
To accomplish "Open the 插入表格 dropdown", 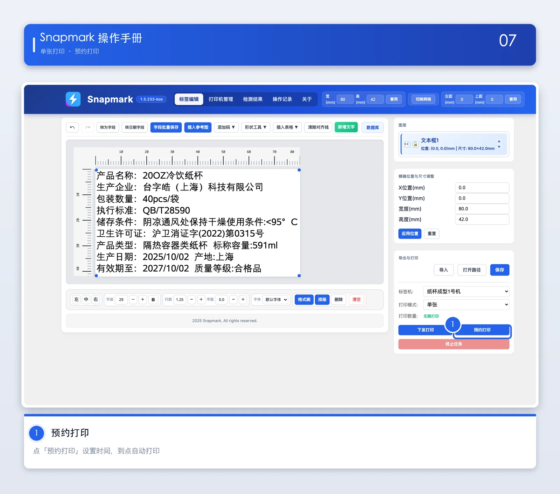I will click(x=287, y=127).
